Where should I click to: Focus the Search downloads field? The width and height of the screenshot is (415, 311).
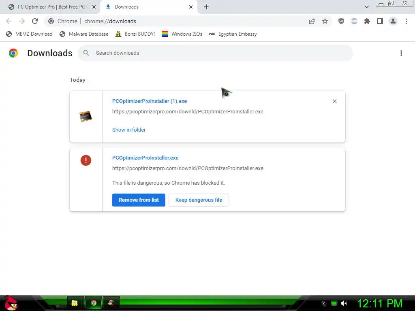216,53
